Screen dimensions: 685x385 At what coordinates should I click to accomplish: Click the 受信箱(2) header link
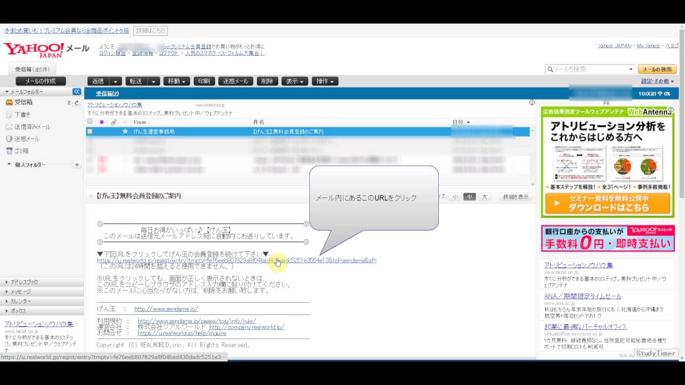pyautogui.click(x=108, y=94)
